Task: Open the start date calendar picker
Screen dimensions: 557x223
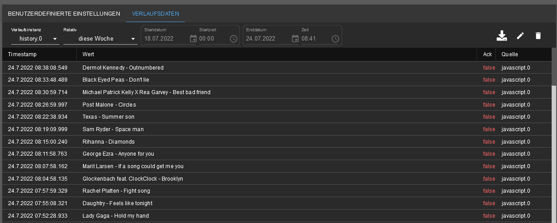Action: [193, 39]
